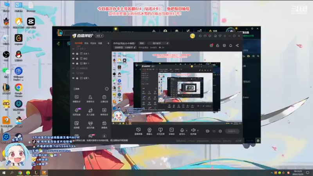Switch to the first scene tab (red)
The image size is (313, 176).
coord(79,43)
